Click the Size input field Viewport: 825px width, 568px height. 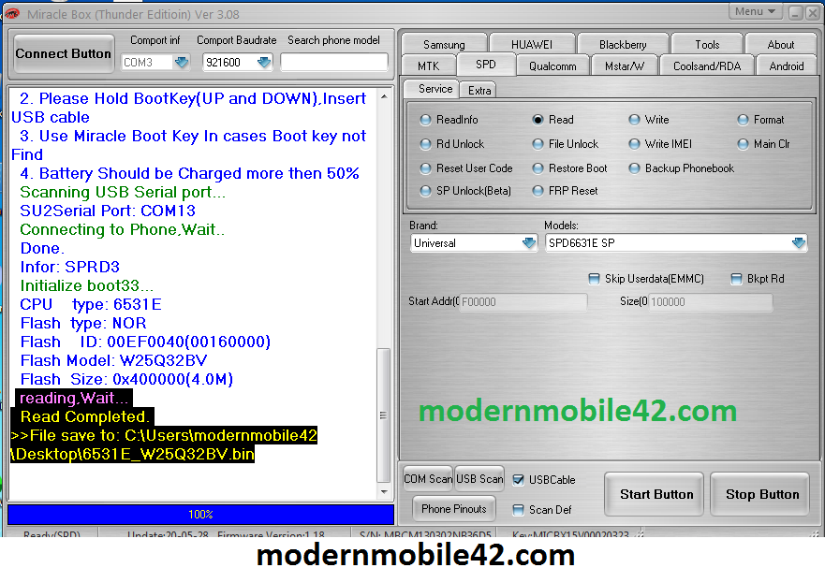click(711, 302)
